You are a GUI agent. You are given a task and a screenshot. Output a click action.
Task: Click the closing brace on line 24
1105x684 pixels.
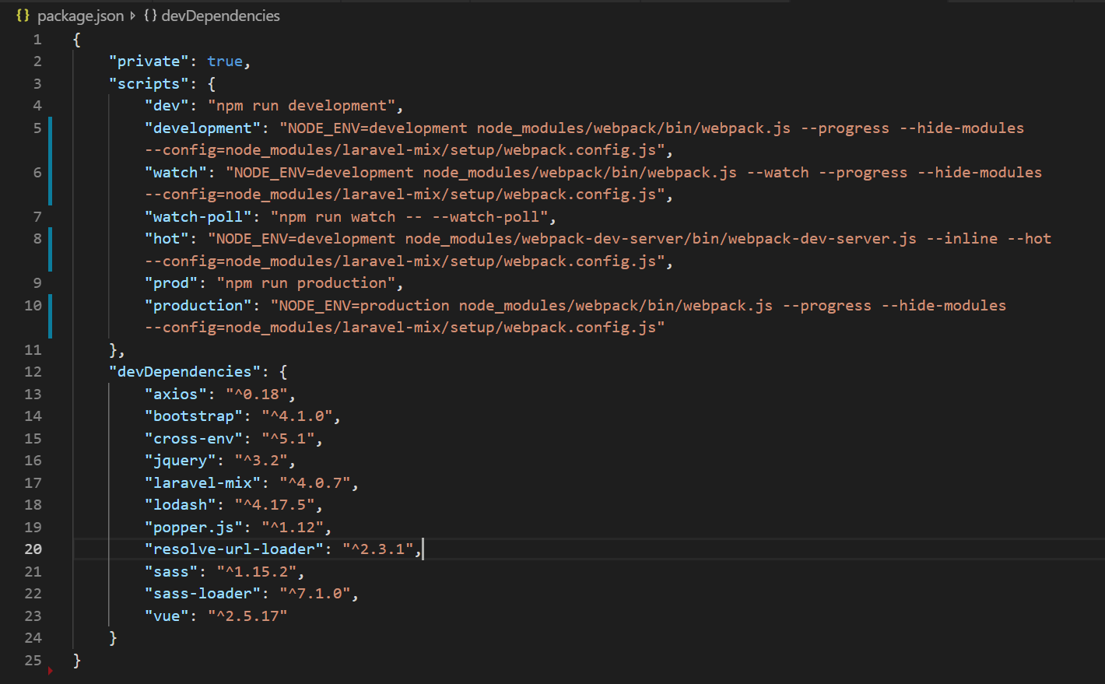click(113, 638)
